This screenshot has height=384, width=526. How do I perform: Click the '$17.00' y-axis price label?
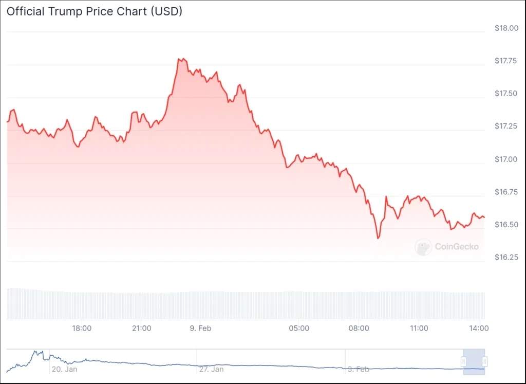505,159
